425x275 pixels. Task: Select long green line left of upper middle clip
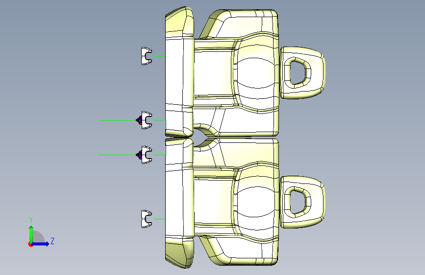118,120
